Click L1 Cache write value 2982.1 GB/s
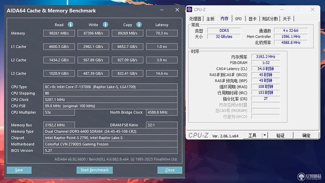The image size is (325, 183). pos(93,47)
